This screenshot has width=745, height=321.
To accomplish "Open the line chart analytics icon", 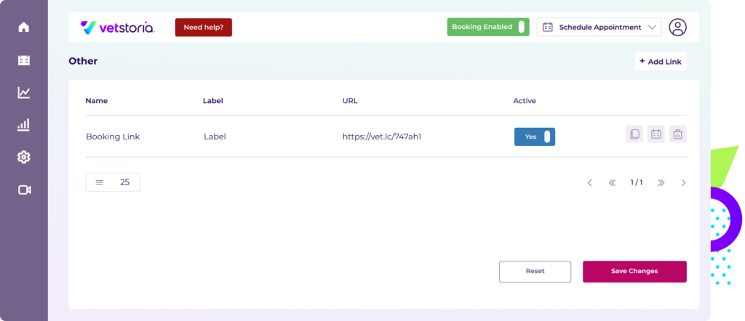I will pyautogui.click(x=24, y=92).
